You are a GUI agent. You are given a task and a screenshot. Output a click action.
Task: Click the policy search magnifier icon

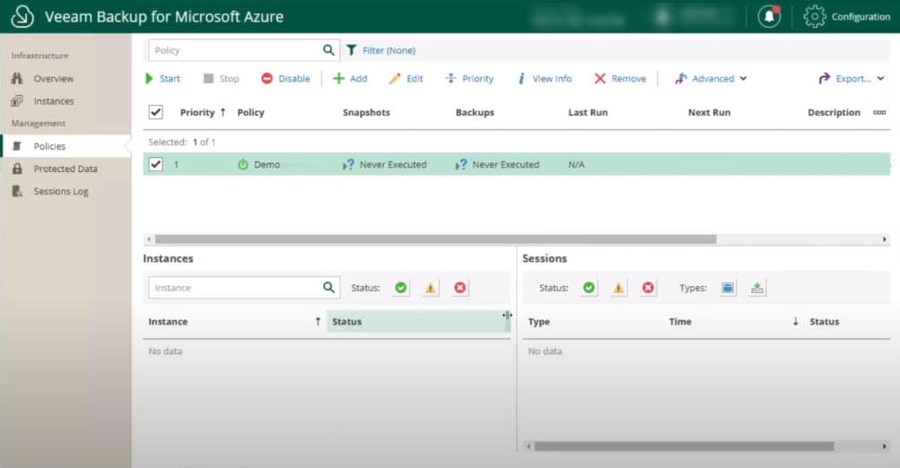point(328,50)
